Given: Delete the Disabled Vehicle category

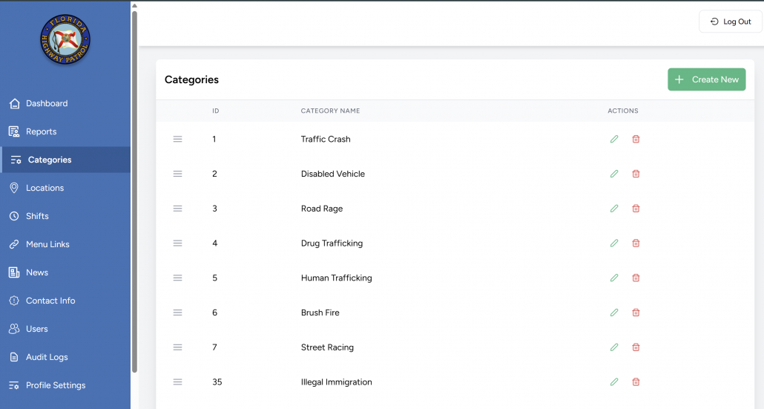Looking at the screenshot, I should pyautogui.click(x=636, y=174).
